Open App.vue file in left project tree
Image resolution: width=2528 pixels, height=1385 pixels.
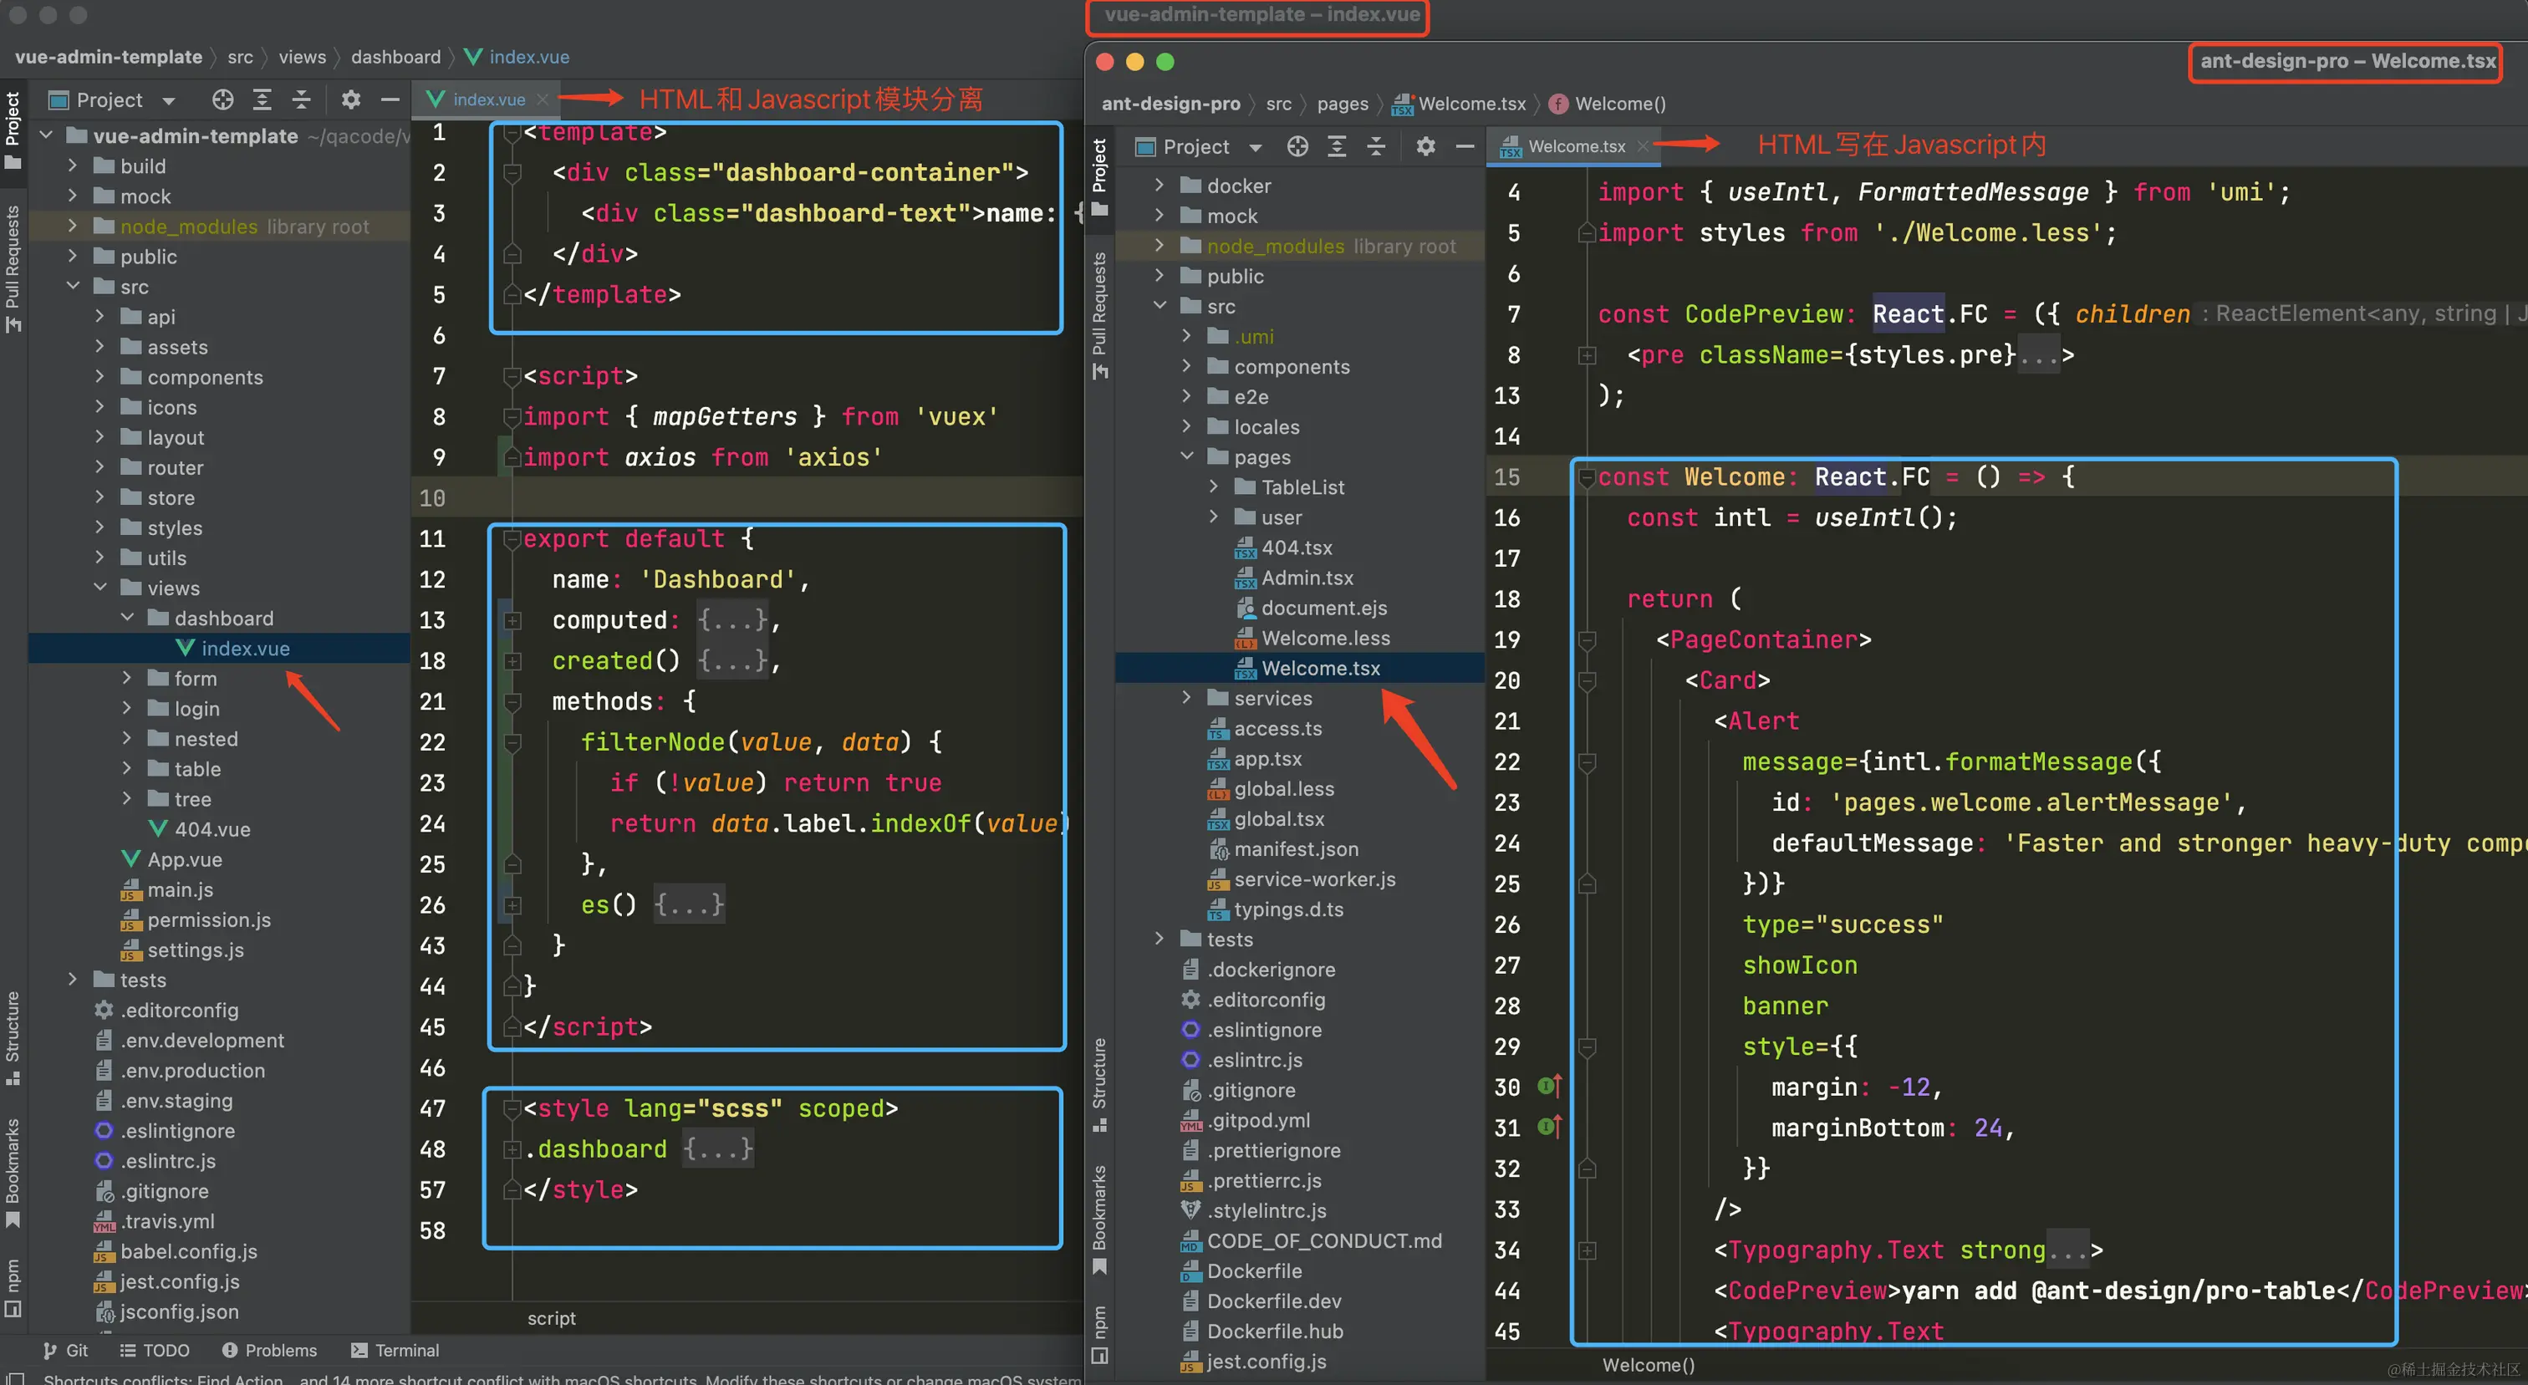[185, 859]
